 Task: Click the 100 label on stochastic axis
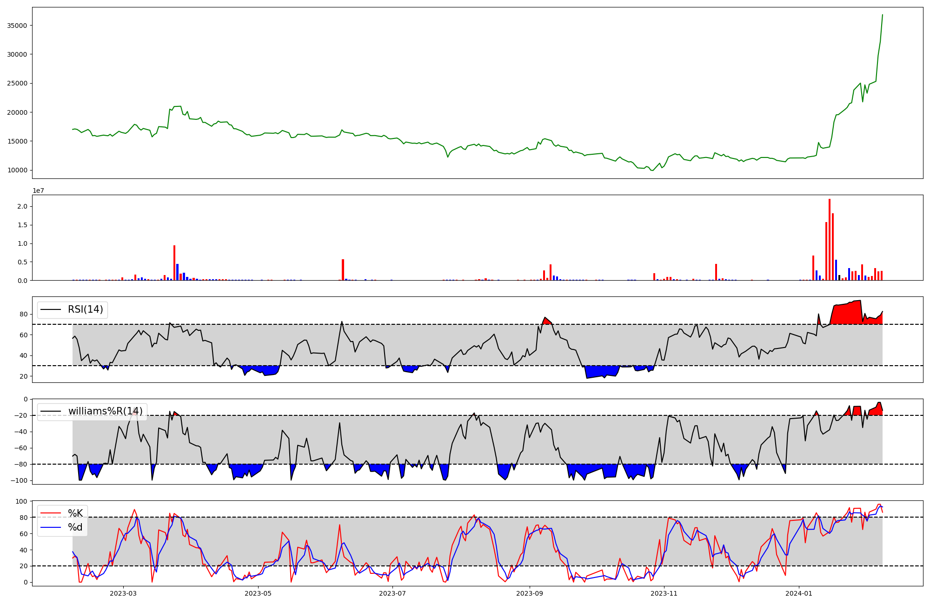22,501
